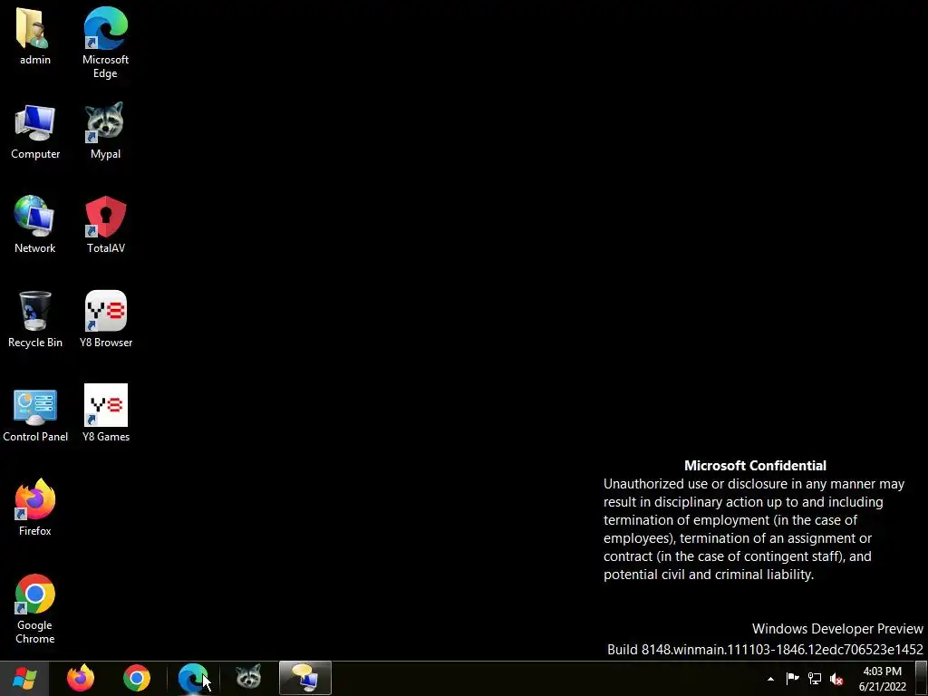The height and width of the screenshot is (696, 928).
Task: Click the Show desktop strip
Action: 922,678
